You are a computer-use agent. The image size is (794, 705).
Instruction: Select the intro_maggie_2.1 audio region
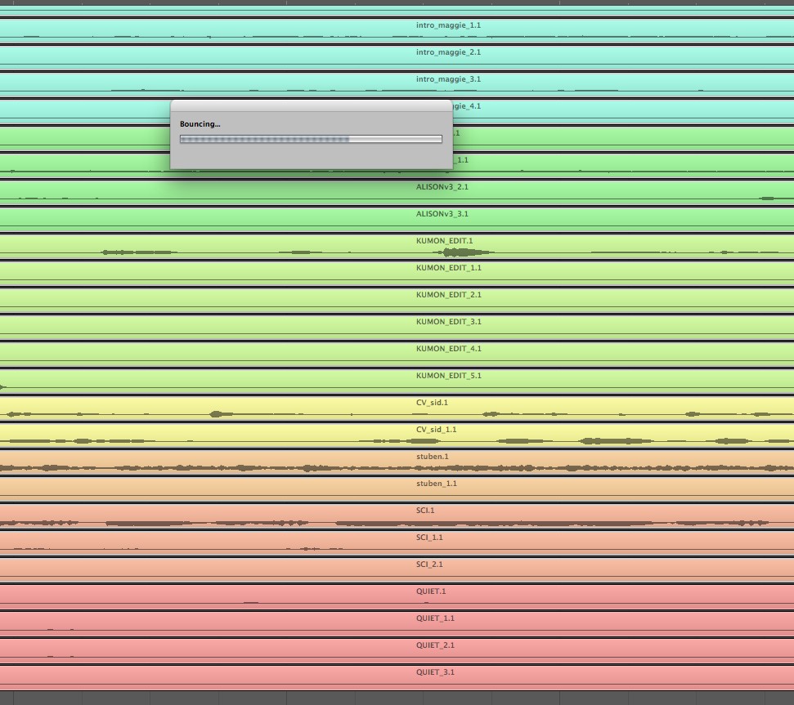click(x=448, y=57)
